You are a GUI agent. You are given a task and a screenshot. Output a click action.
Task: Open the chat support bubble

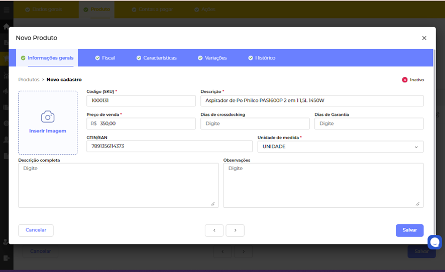coord(434,242)
